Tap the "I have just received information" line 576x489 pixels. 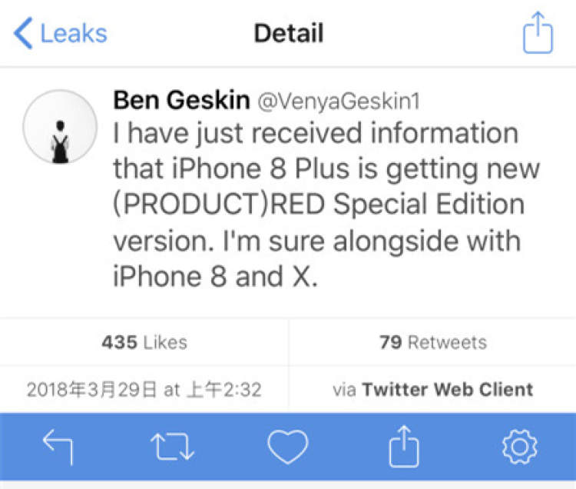click(x=316, y=133)
